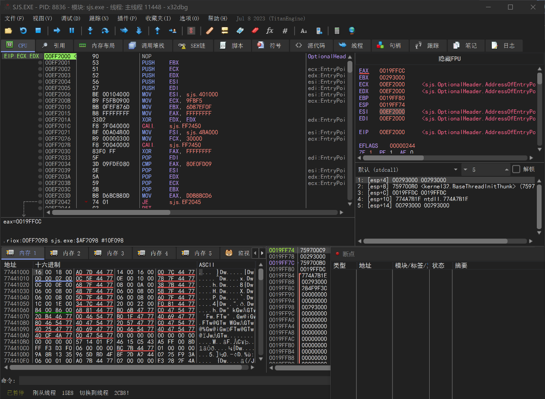This screenshot has width=545, height=399.
Task: Switch to the CPU tab
Action: [x=18, y=45]
